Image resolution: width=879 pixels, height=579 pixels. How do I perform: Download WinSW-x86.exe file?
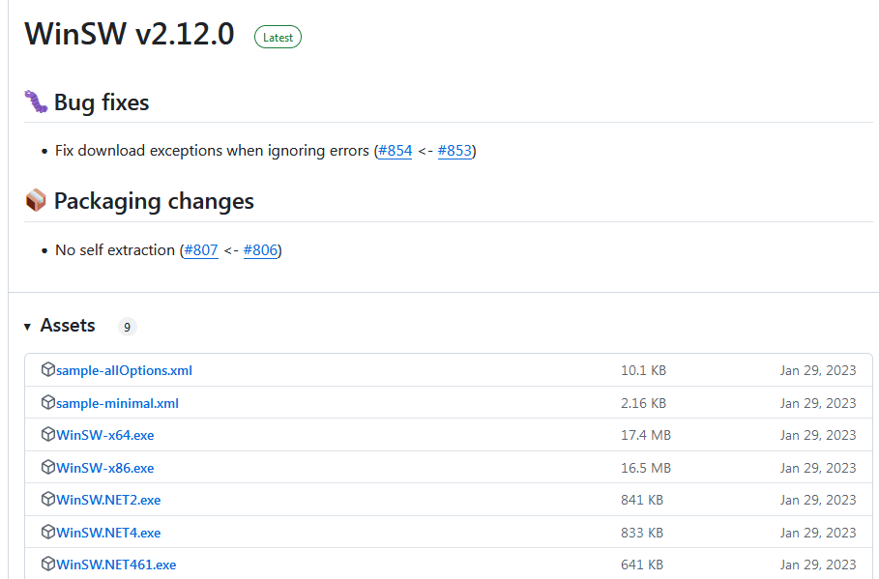104,468
